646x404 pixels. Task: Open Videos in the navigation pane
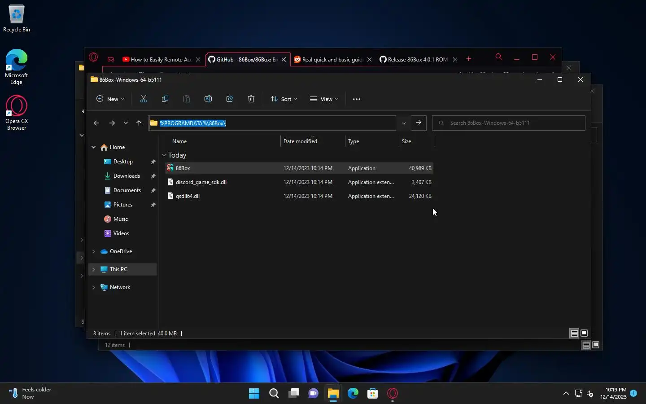point(121,233)
